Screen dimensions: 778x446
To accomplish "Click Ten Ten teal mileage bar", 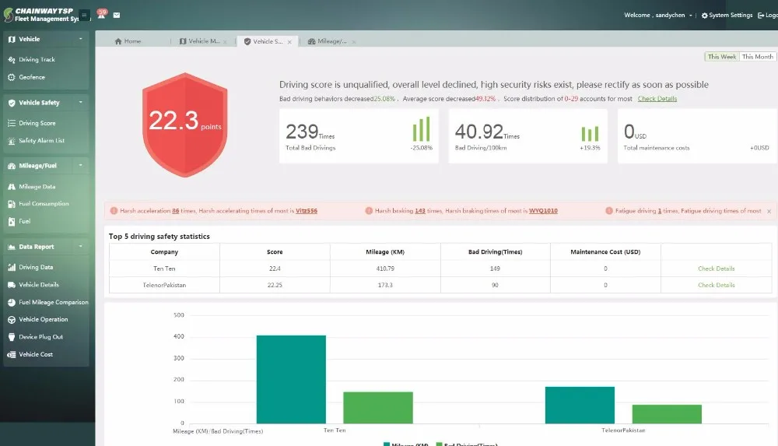I will (x=291, y=379).
